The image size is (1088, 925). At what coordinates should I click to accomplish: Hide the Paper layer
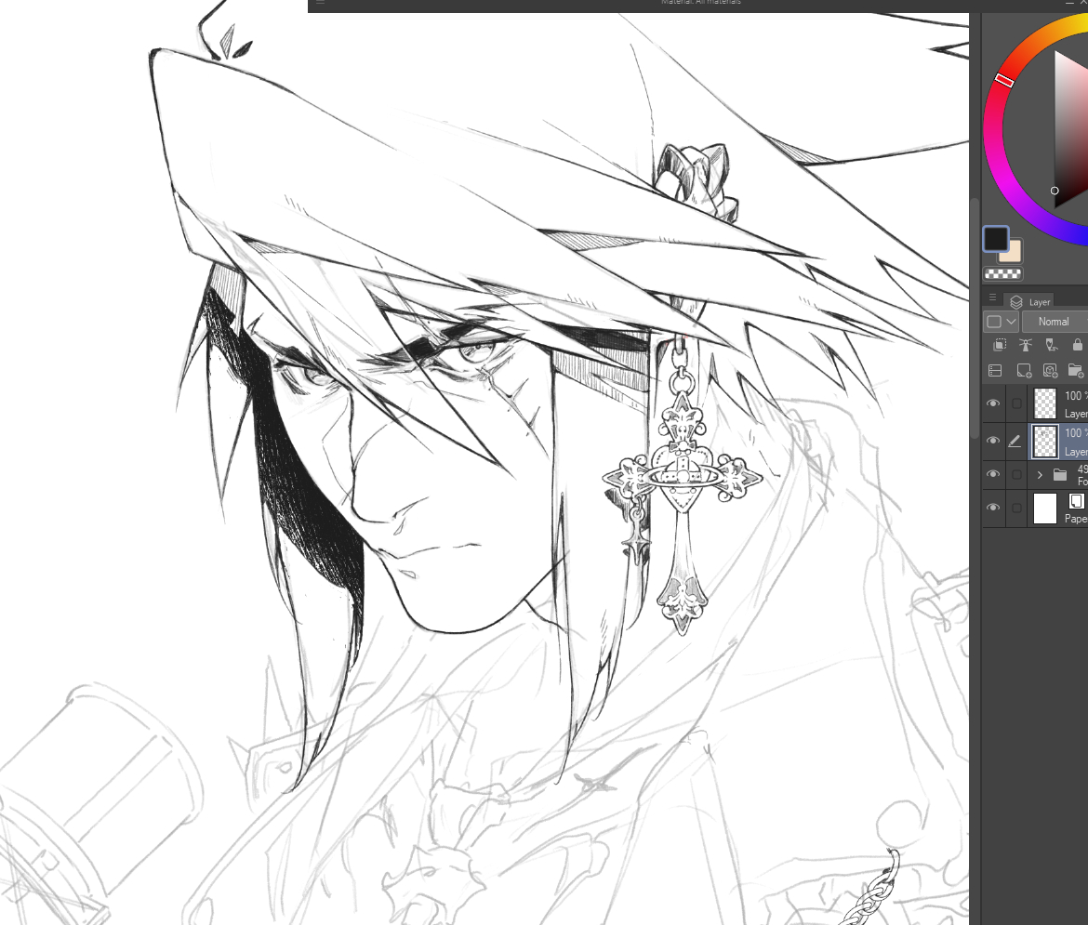993,508
